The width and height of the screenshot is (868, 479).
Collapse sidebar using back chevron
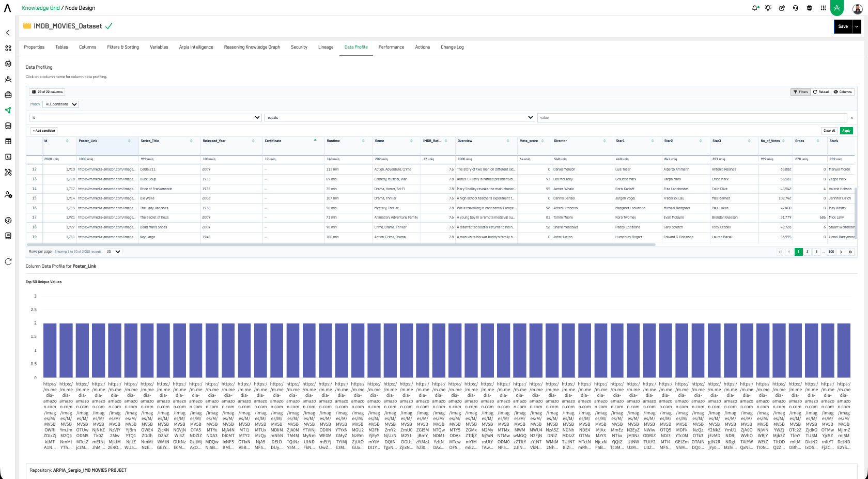pos(8,33)
